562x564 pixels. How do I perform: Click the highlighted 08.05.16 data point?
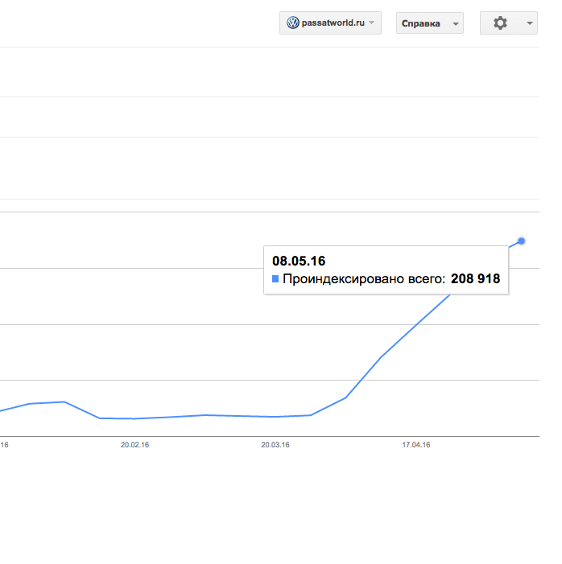(521, 241)
